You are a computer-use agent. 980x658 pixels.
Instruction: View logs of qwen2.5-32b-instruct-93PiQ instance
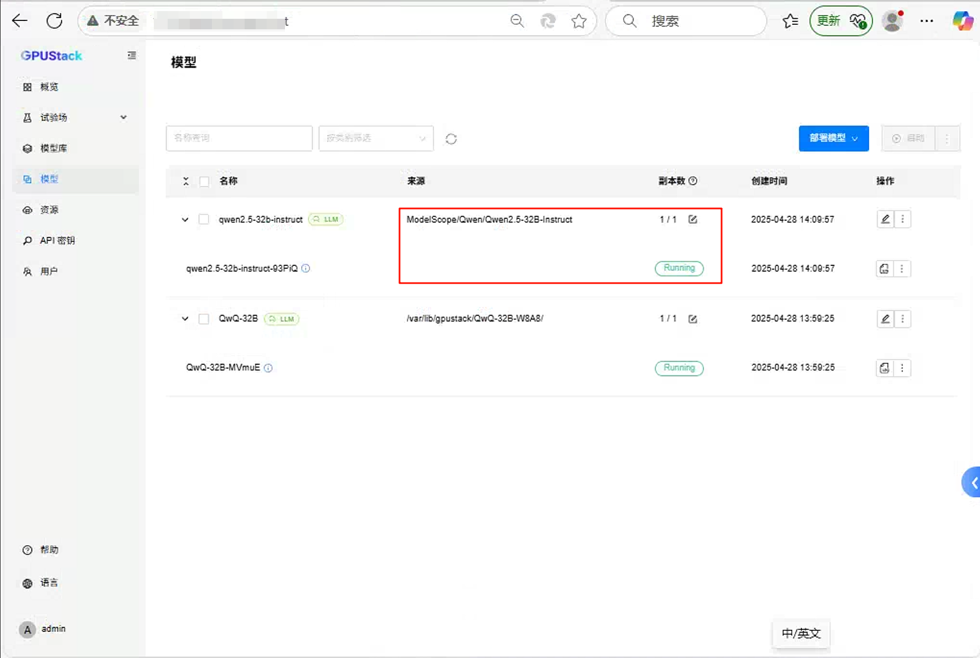[x=884, y=269]
